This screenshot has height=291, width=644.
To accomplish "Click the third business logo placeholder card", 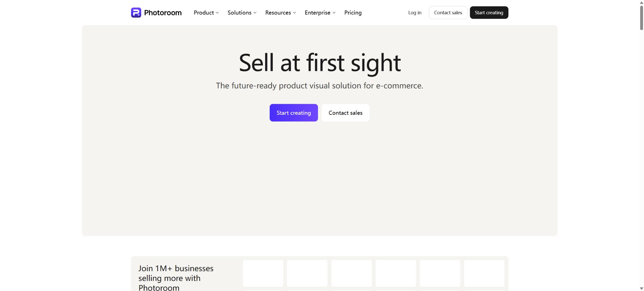I will (352, 273).
